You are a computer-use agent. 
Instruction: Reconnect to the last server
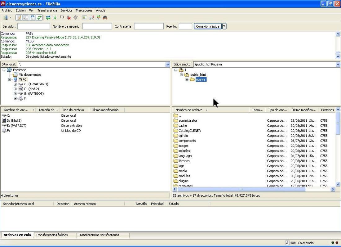point(75,18)
